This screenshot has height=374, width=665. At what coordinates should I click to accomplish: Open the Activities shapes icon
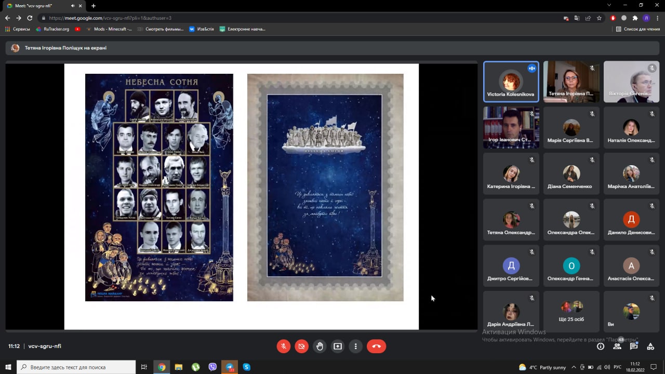pos(650,346)
